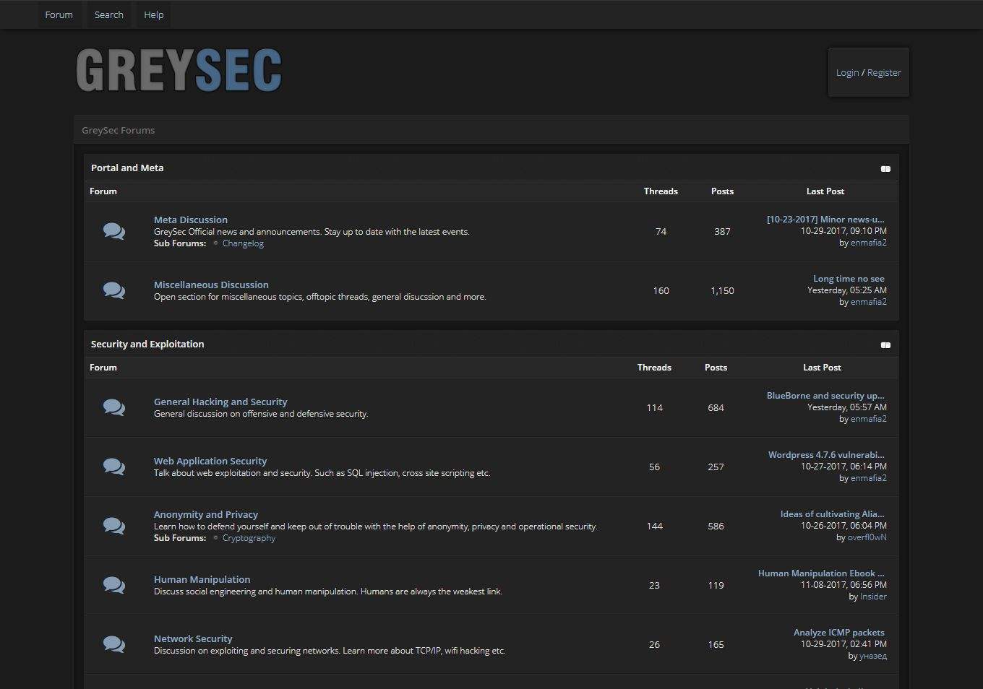Viewport: 983px width, 689px height.
Task: Open the Network Security forum
Action: (x=193, y=638)
